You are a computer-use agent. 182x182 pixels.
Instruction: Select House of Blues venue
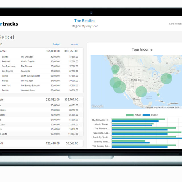click(28, 90)
